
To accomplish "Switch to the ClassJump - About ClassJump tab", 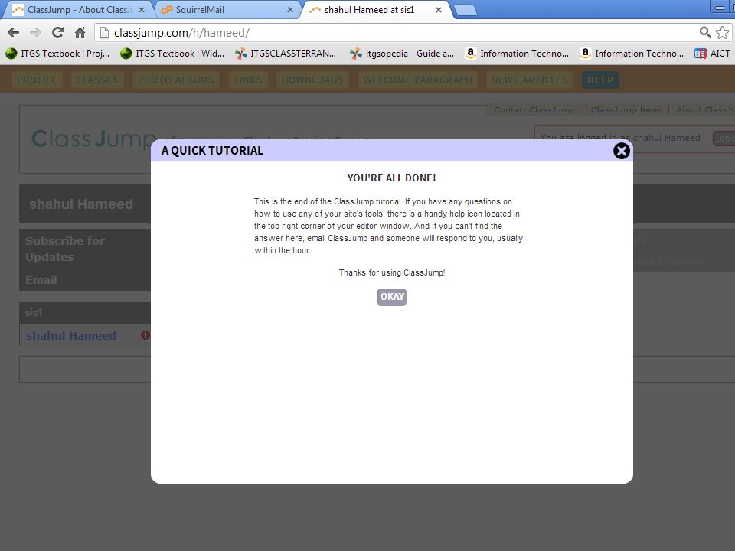I will click(x=77, y=10).
